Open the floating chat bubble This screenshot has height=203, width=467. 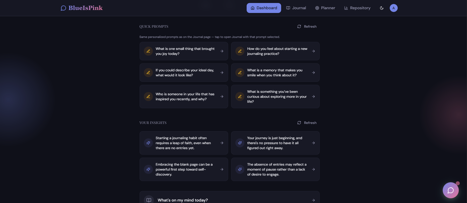click(450, 190)
